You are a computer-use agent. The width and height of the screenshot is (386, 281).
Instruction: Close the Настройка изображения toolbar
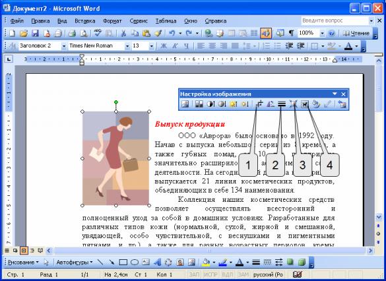pos(343,94)
